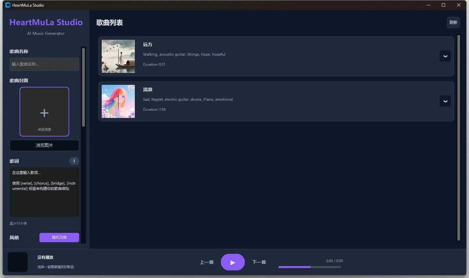Screen dimensions: 469x278
Task: Click the 刷新 refresh button
Action: pyautogui.click(x=453, y=22)
